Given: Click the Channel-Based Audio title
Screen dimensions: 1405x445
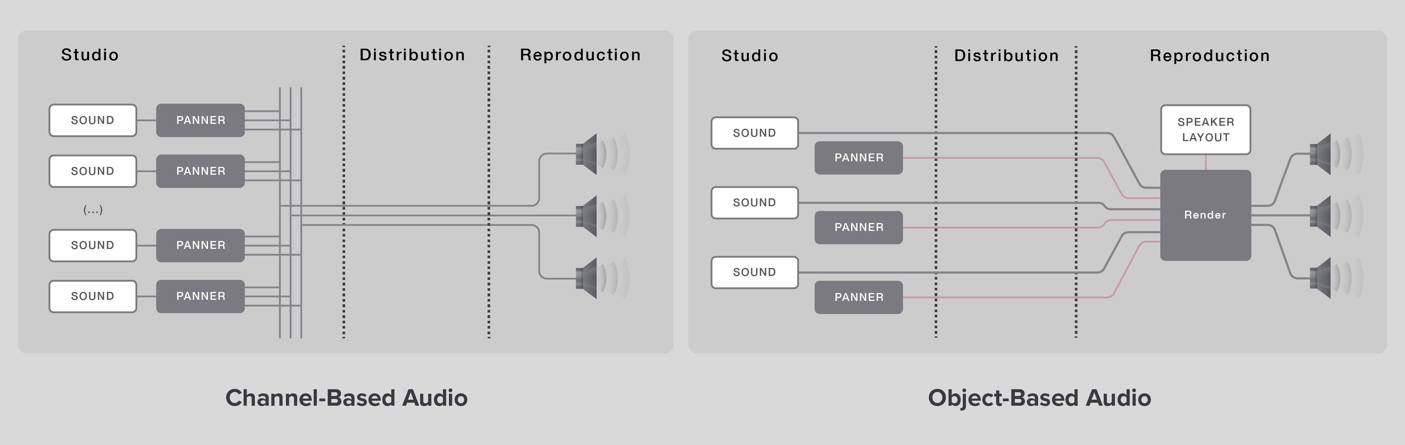Looking at the screenshot, I should (x=346, y=398).
